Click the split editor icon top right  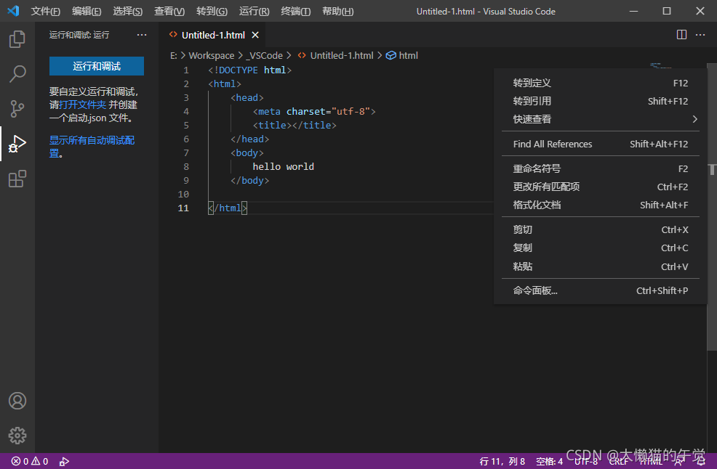[681, 34]
